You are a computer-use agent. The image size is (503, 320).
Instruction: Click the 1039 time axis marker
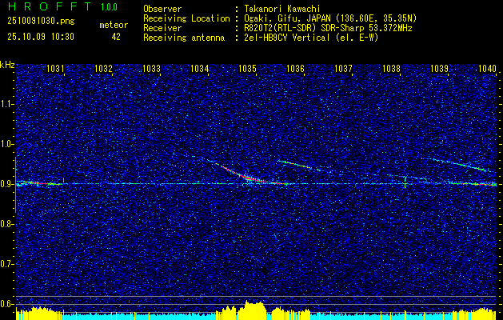pyautogui.click(x=439, y=68)
